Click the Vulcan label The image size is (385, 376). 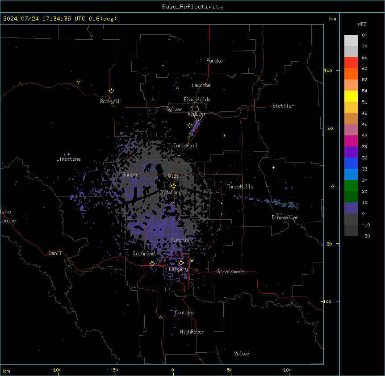point(242,354)
